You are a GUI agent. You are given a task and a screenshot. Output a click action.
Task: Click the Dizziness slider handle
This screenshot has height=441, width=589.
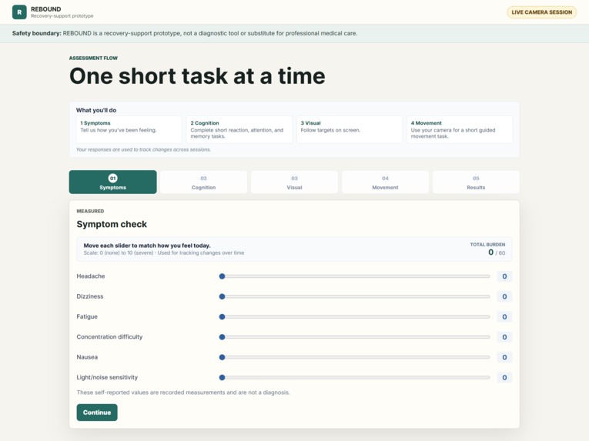(222, 297)
